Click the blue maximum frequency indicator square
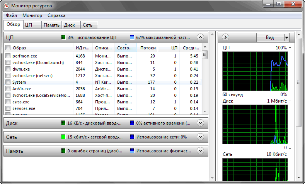The image size is (305, 184). tap(132, 37)
